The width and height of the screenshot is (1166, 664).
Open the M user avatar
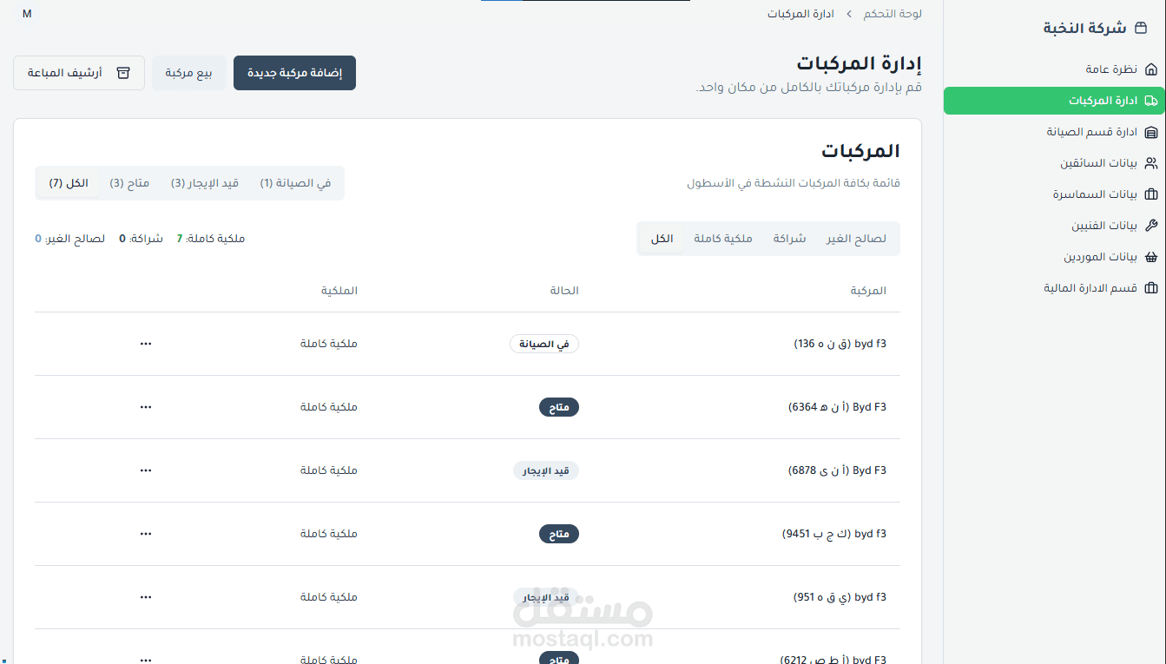[x=27, y=14]
